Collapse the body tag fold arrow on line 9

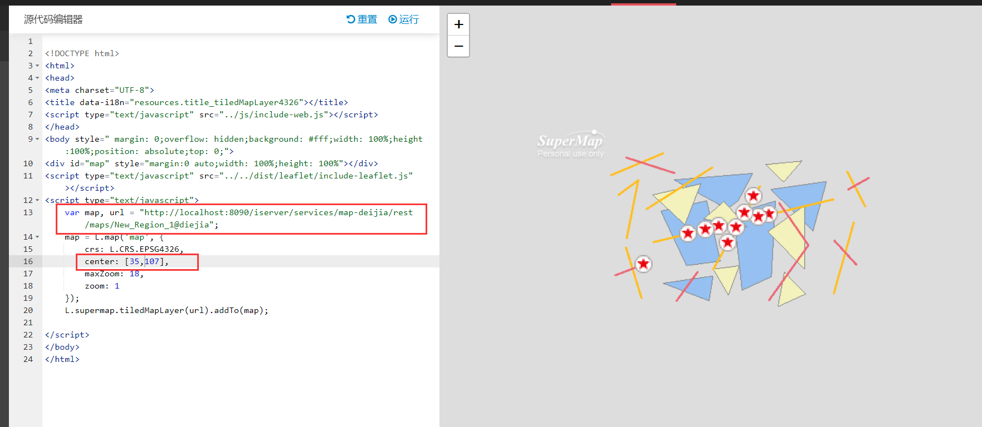pos(37,139)
